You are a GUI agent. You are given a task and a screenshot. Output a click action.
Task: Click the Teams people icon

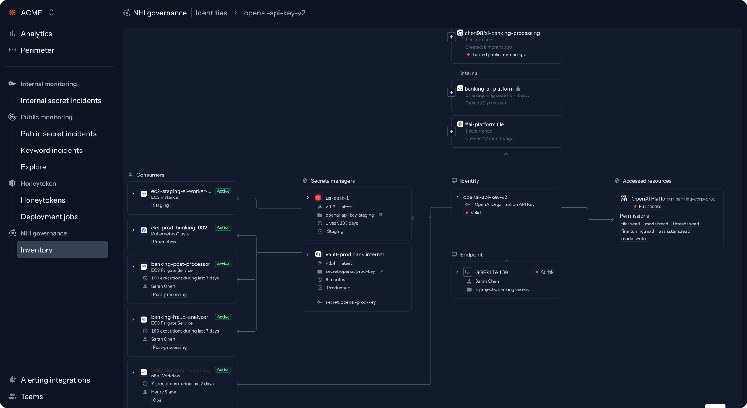click(x=13, y=396)
